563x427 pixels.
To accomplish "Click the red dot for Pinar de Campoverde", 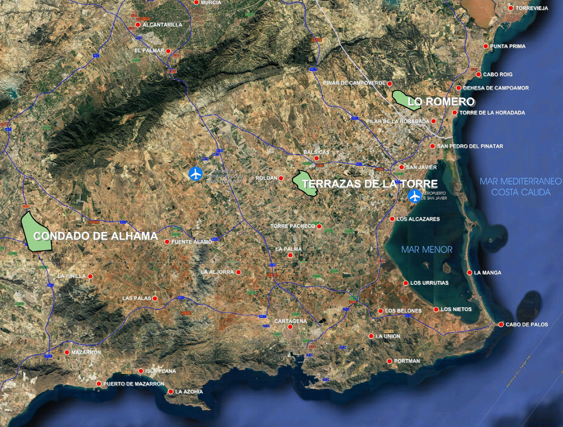I will 390,83.
